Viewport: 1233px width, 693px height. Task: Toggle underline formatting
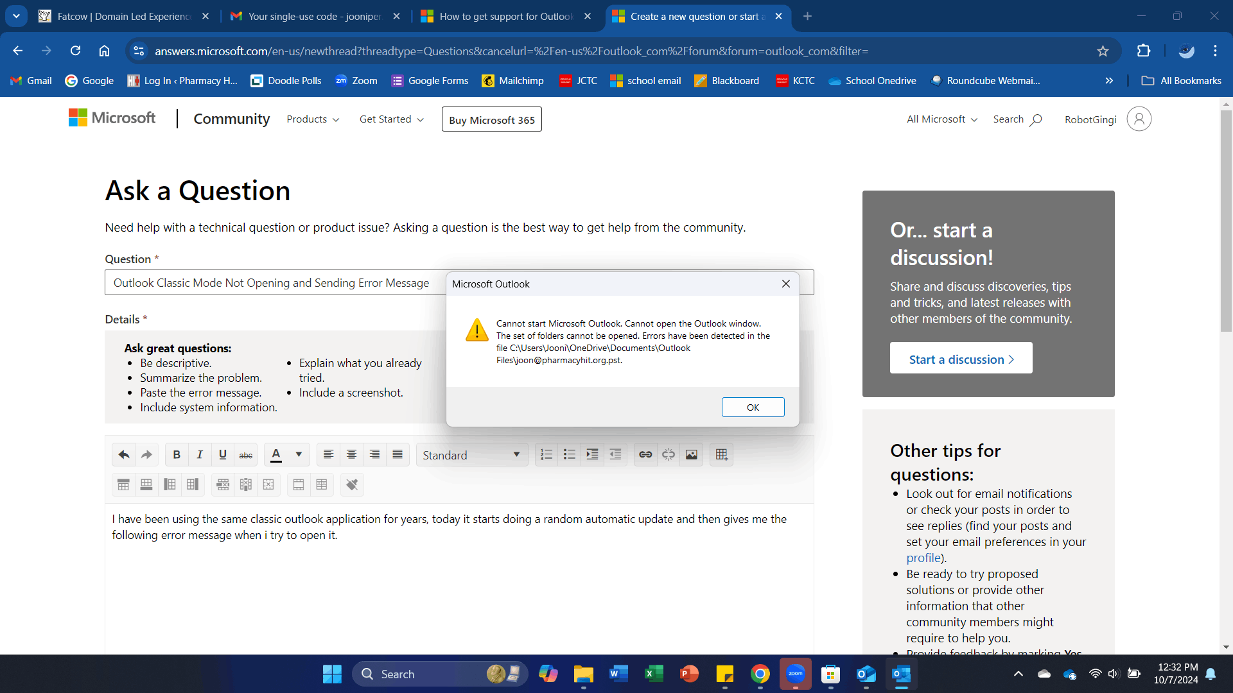pos(223,455)
